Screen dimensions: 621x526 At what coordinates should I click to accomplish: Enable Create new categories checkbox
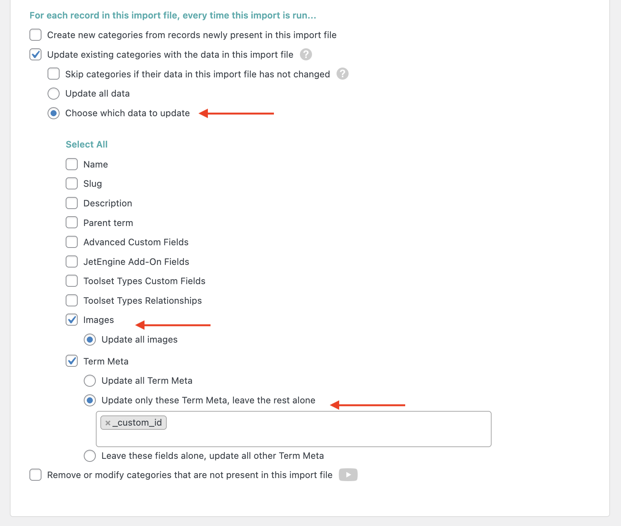(x=35, y=35)
